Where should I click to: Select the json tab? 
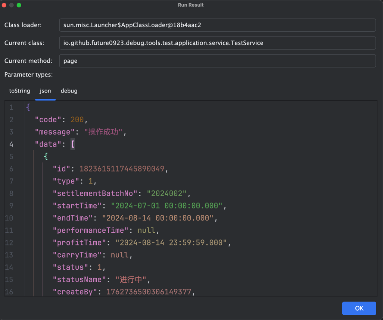46,91
